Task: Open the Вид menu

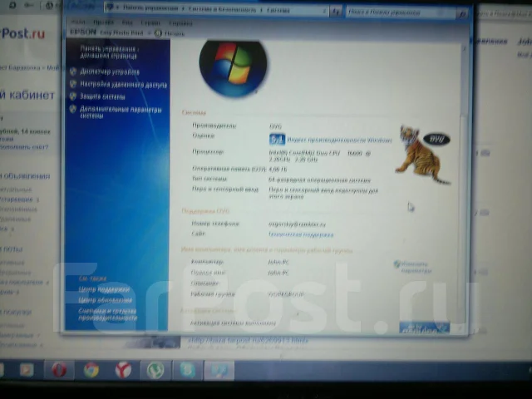Action: point(127,22)
